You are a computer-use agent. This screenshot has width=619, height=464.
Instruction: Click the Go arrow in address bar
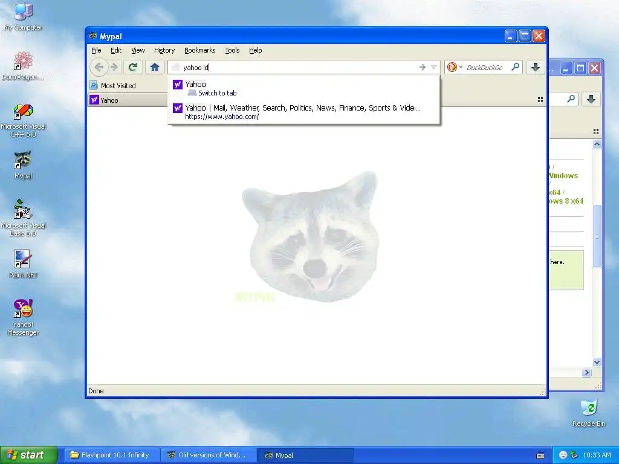tap(423, 68)
